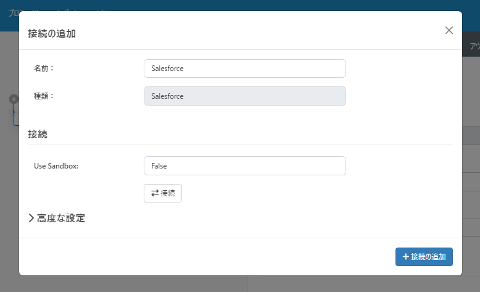The width and height of the screenshot is (480, 292).
Task: Select the greyed-out 種類 field
Action: [244, 96]
